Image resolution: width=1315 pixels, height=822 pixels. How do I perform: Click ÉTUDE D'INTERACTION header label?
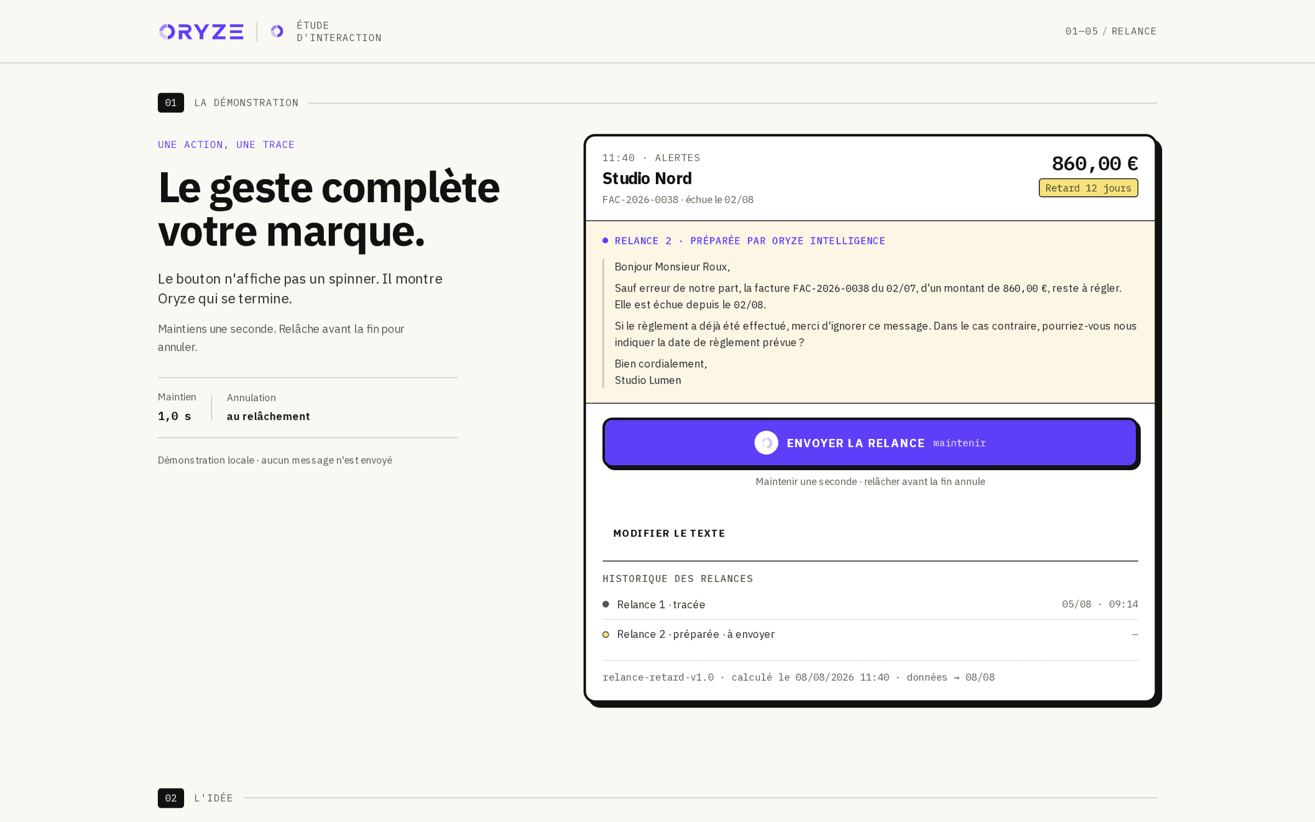(x=339, y=31)
